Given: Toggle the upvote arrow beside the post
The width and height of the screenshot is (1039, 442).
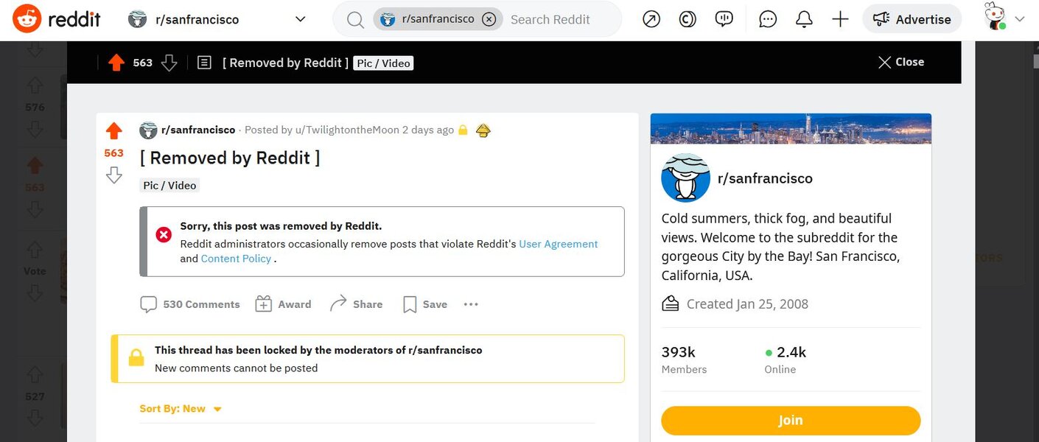Looking at the screenshot, I should tap(113, 132).
